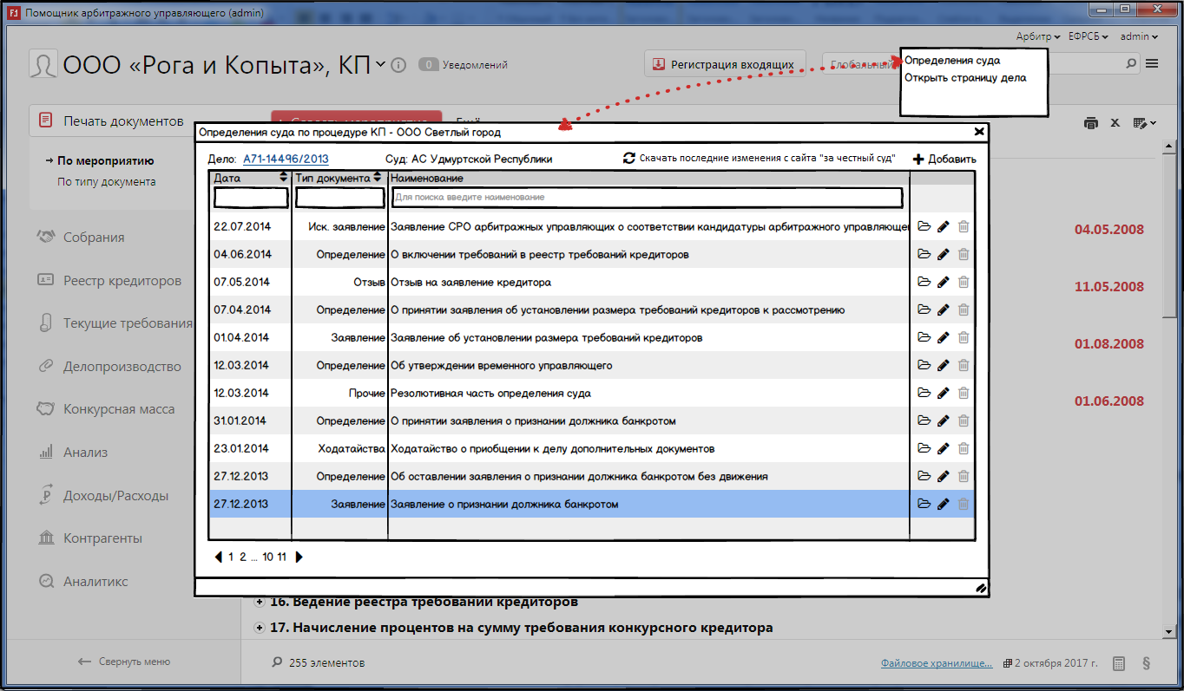Select 'По типу документа' option

(107, 182)
